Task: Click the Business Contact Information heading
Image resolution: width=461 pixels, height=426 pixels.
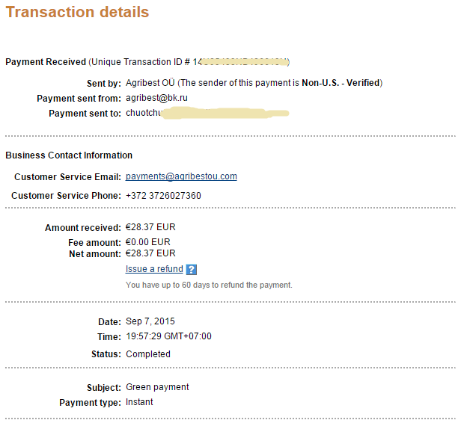Action: click(69, 155)
